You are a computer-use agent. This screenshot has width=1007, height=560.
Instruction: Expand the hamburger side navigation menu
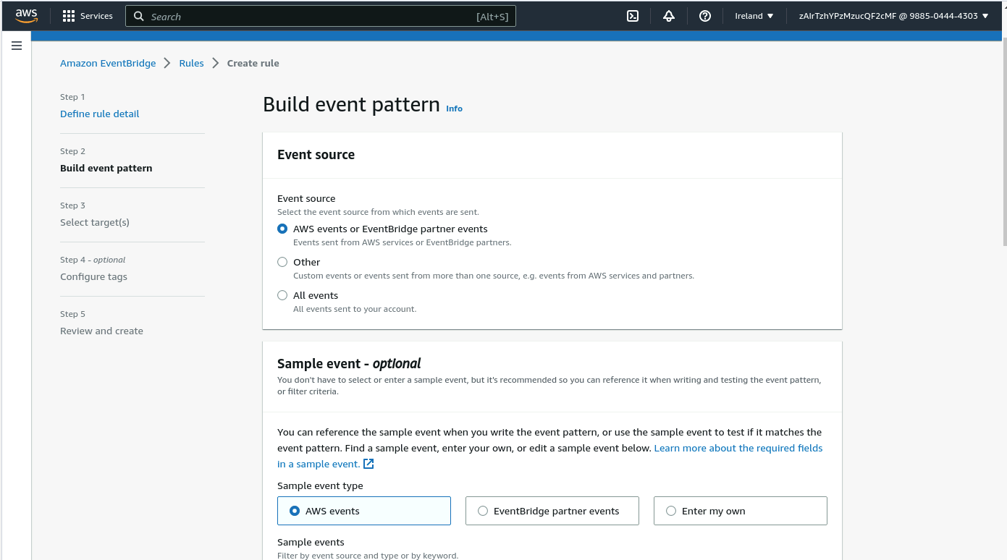tap(17, 46)
